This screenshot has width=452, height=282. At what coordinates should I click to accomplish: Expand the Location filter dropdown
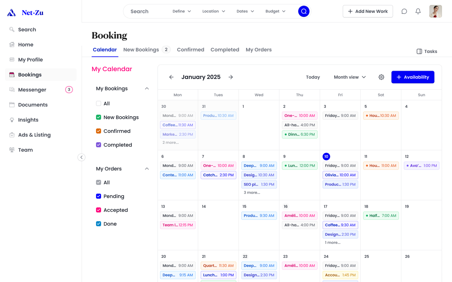click(214, 11)
